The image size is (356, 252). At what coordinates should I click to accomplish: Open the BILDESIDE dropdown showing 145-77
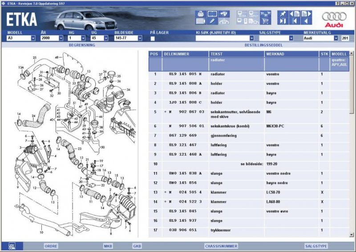coord(139,38)
